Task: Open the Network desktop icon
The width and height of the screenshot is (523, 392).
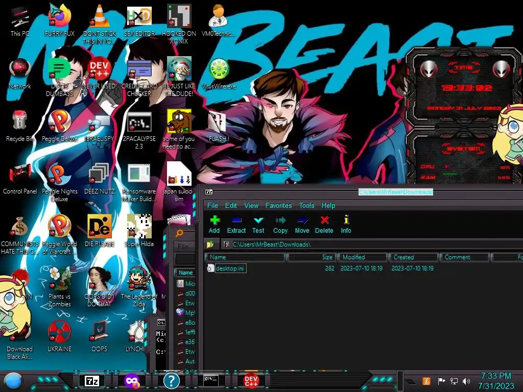Action: [x=20, y=73]
